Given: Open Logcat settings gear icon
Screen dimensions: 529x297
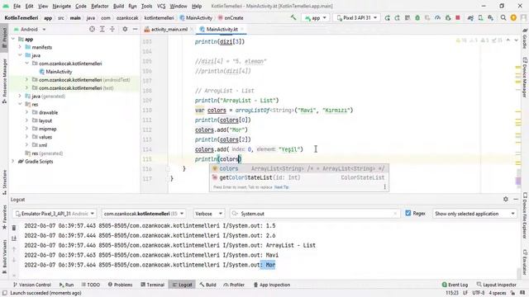Looking at the screenshot, I should (x=505, y=200).
